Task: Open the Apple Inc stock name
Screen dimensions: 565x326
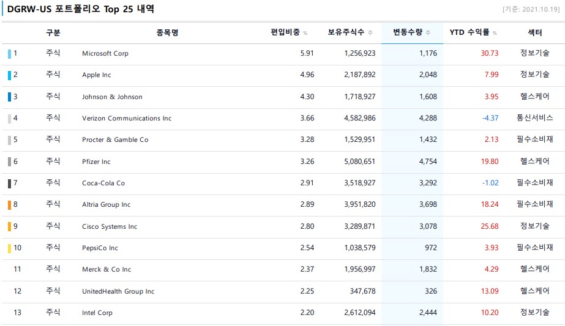Action: 97,75
